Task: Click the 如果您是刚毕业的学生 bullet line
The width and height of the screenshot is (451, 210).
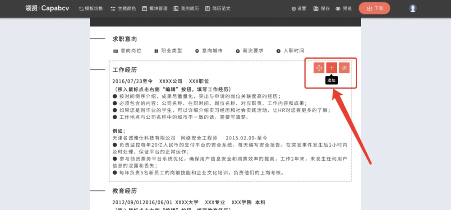Action: pyautogui.click(x=221, y=110)
